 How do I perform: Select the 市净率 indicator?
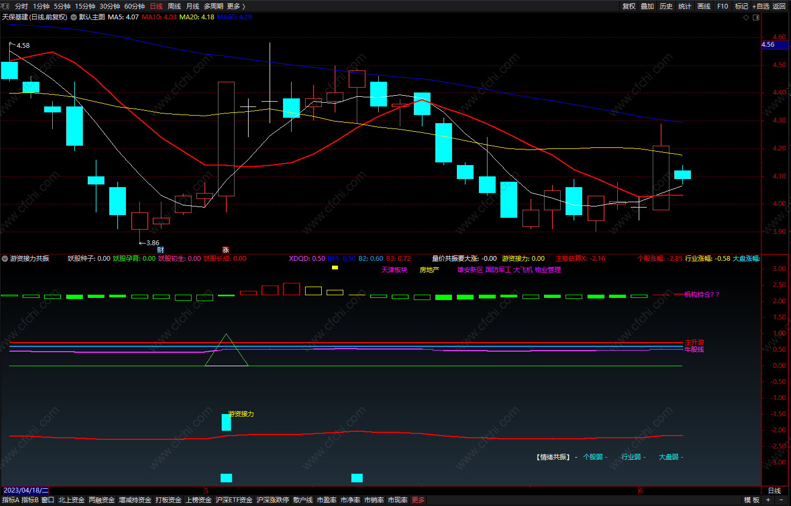pos(350,500)
